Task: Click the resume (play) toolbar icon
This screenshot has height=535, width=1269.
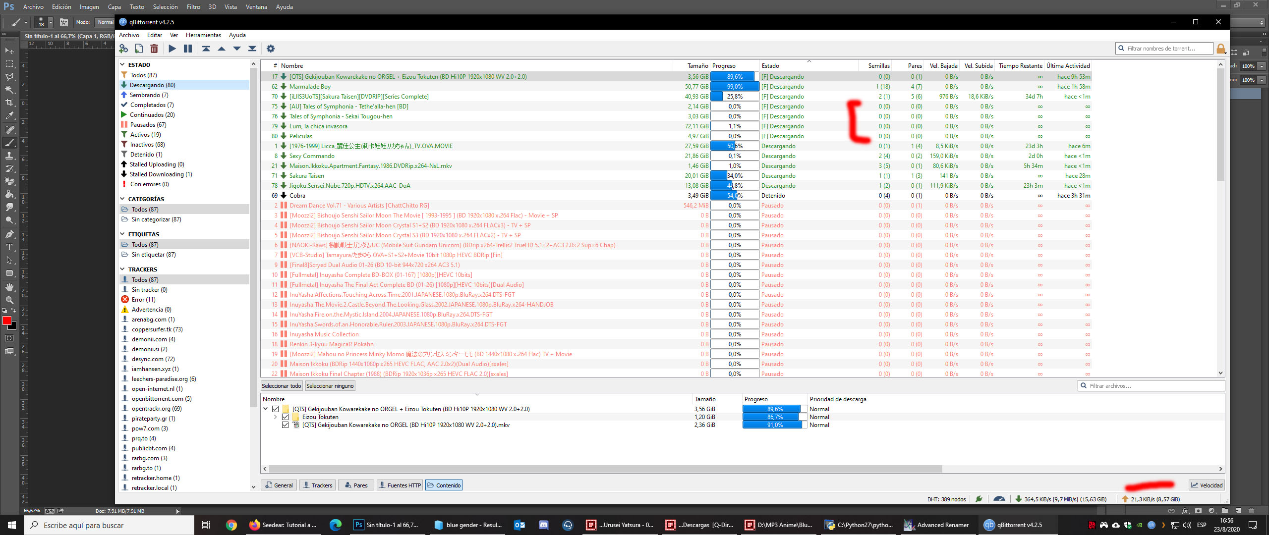Action: click(x=172, y=49)
